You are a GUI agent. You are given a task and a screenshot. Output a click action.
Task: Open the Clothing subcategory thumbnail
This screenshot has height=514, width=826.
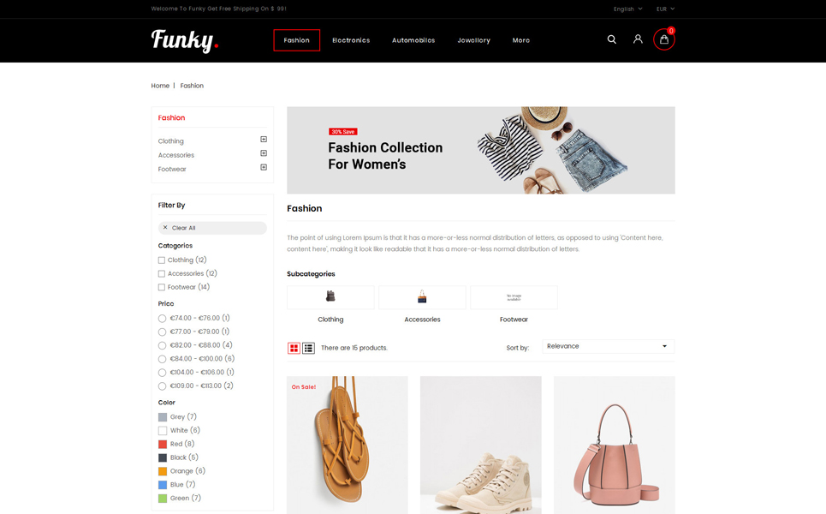click(x=330, y=296)
